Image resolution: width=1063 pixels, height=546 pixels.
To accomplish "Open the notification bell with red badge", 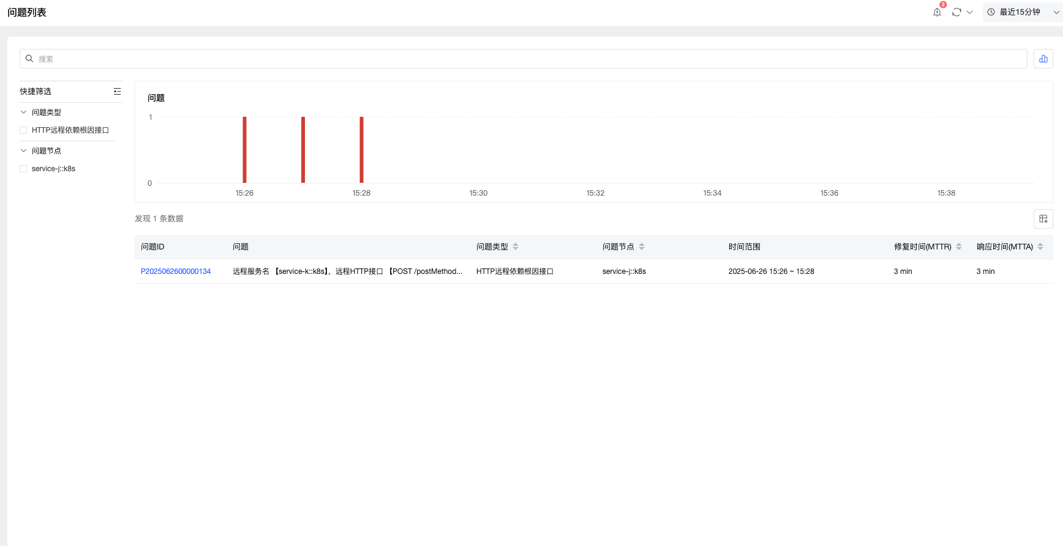I will tap(937, 12).
